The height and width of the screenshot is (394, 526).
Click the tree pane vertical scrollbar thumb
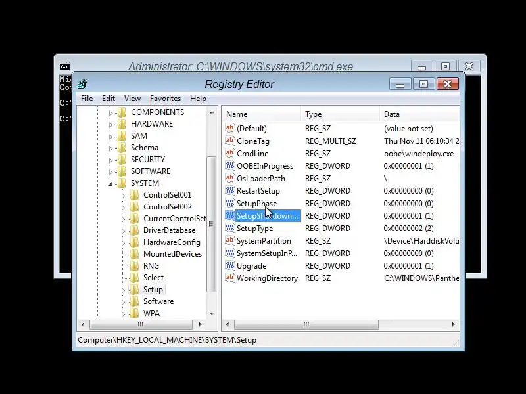coord(211,224)
